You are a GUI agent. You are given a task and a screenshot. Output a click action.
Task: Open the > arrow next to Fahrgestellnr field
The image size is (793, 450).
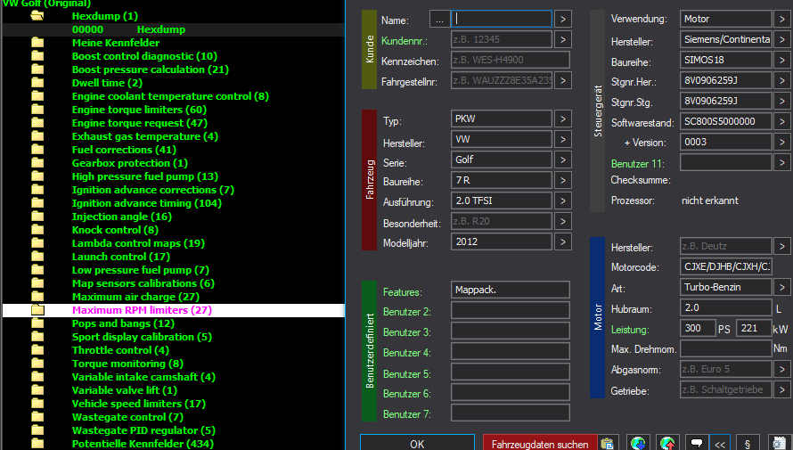(x=563, y=80)
